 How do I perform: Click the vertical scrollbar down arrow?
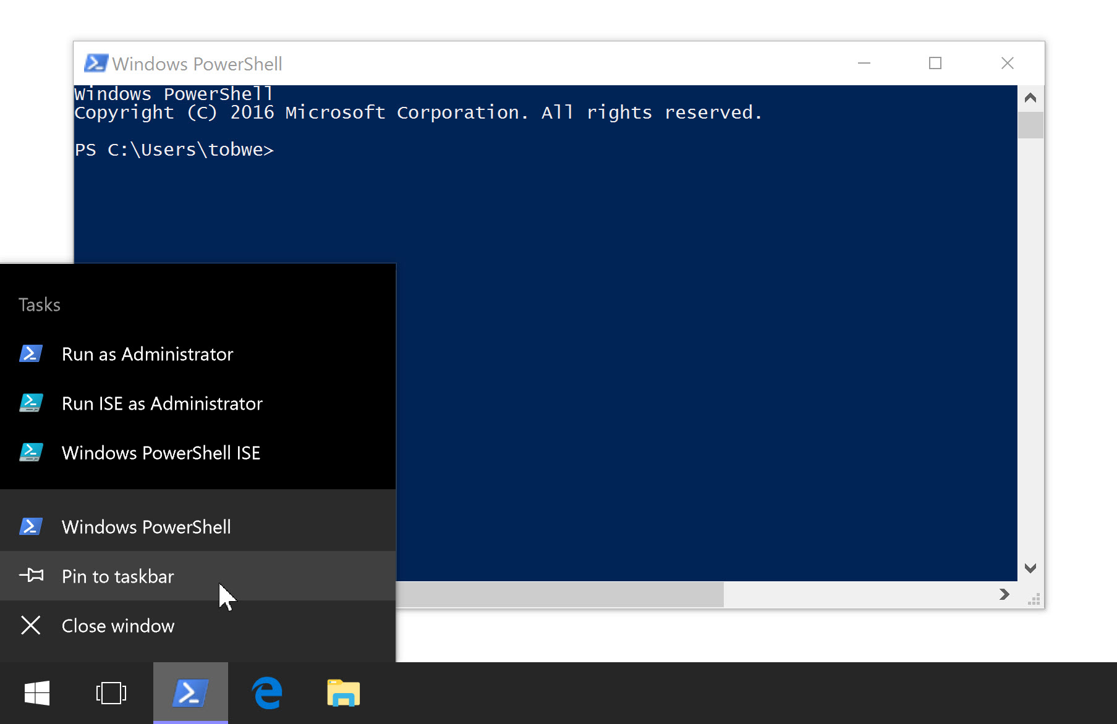tap(1030, 568)
